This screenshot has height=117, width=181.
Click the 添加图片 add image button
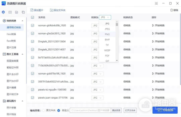pyautogui.click(x=37, y=10)
